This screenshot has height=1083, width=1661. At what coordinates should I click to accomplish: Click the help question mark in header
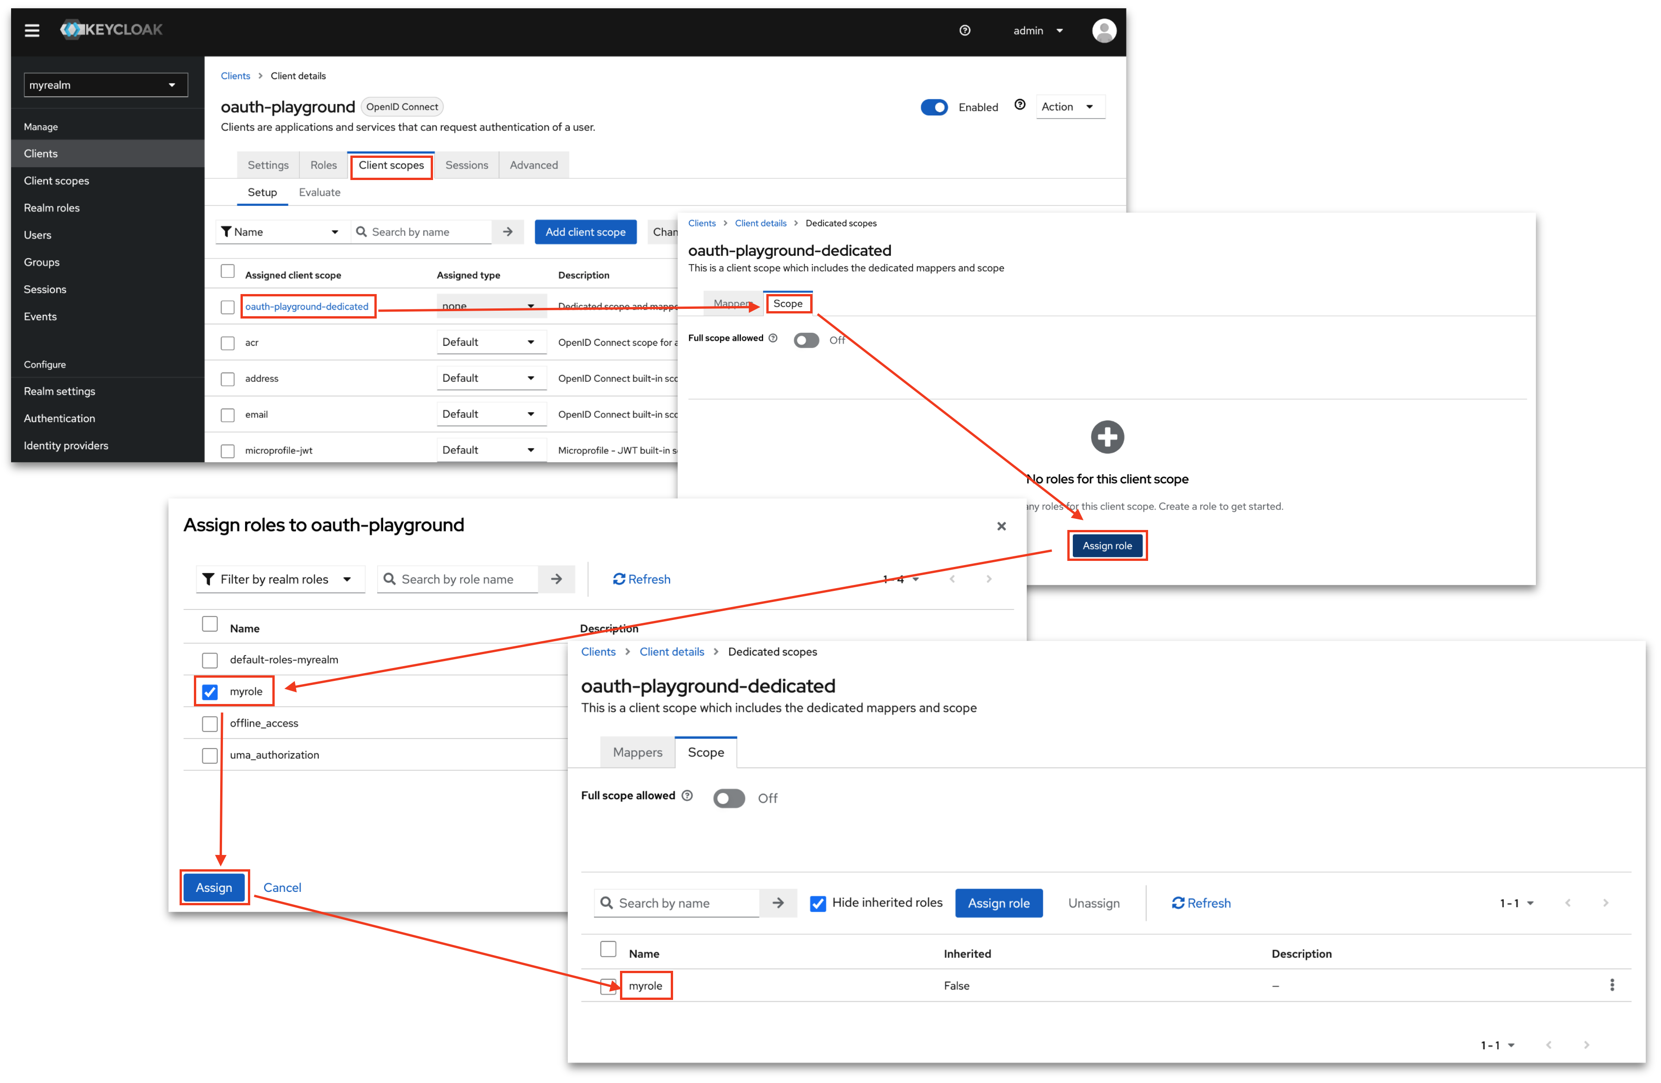964,30
